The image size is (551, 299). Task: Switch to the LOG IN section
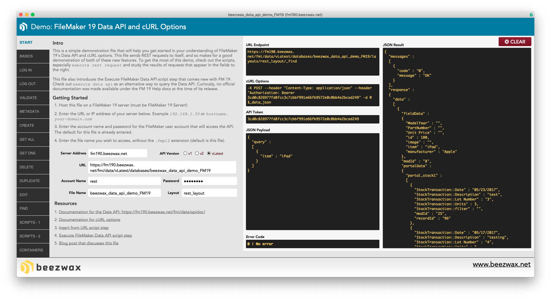tap(33, 70)
